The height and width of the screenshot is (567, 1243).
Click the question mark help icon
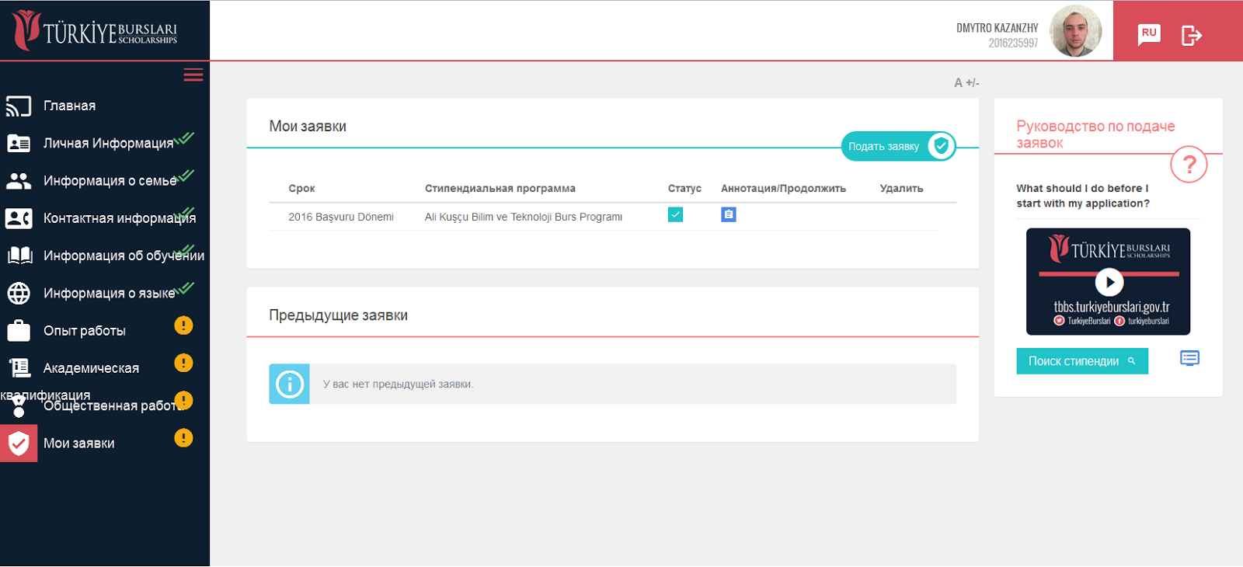pyautogui.click(x=1189, y=165)
